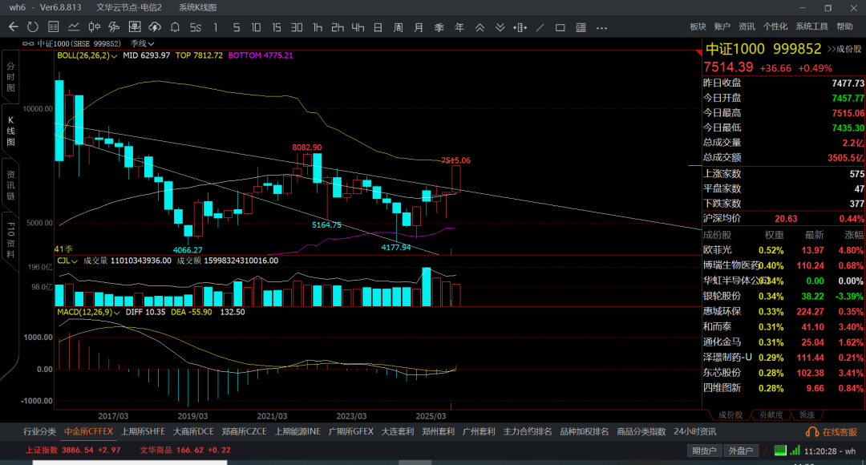The height and width of the screenshot is (465, 866).
Task: Click the 外盘户 button
Action: (x=740, y=451)
